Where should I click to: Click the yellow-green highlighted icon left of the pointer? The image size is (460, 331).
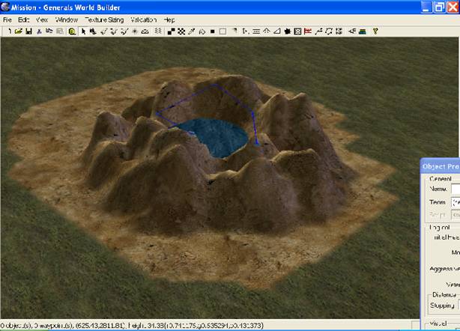click(x=72, y=31)
